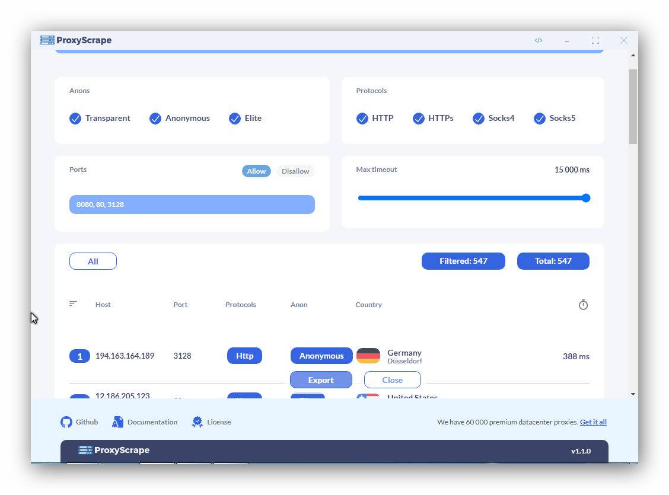Image resolution: width=669 pixels, height=495 pixels.
Task: Click the port value 3128
Action: tap(182, 356)
